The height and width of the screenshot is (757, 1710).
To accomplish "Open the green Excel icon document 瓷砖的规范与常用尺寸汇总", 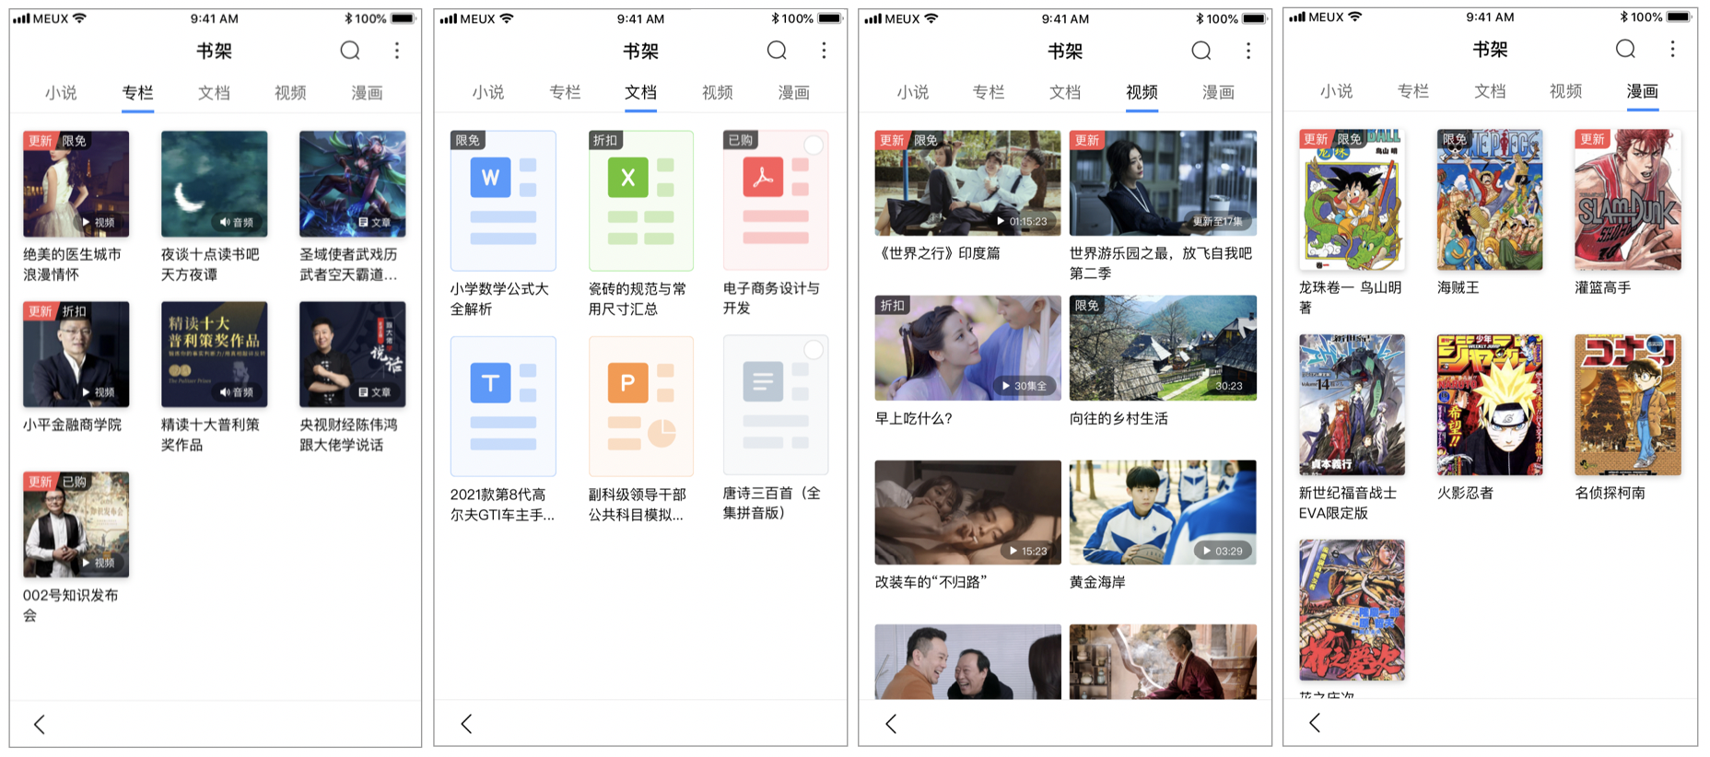I will (641, 200).
